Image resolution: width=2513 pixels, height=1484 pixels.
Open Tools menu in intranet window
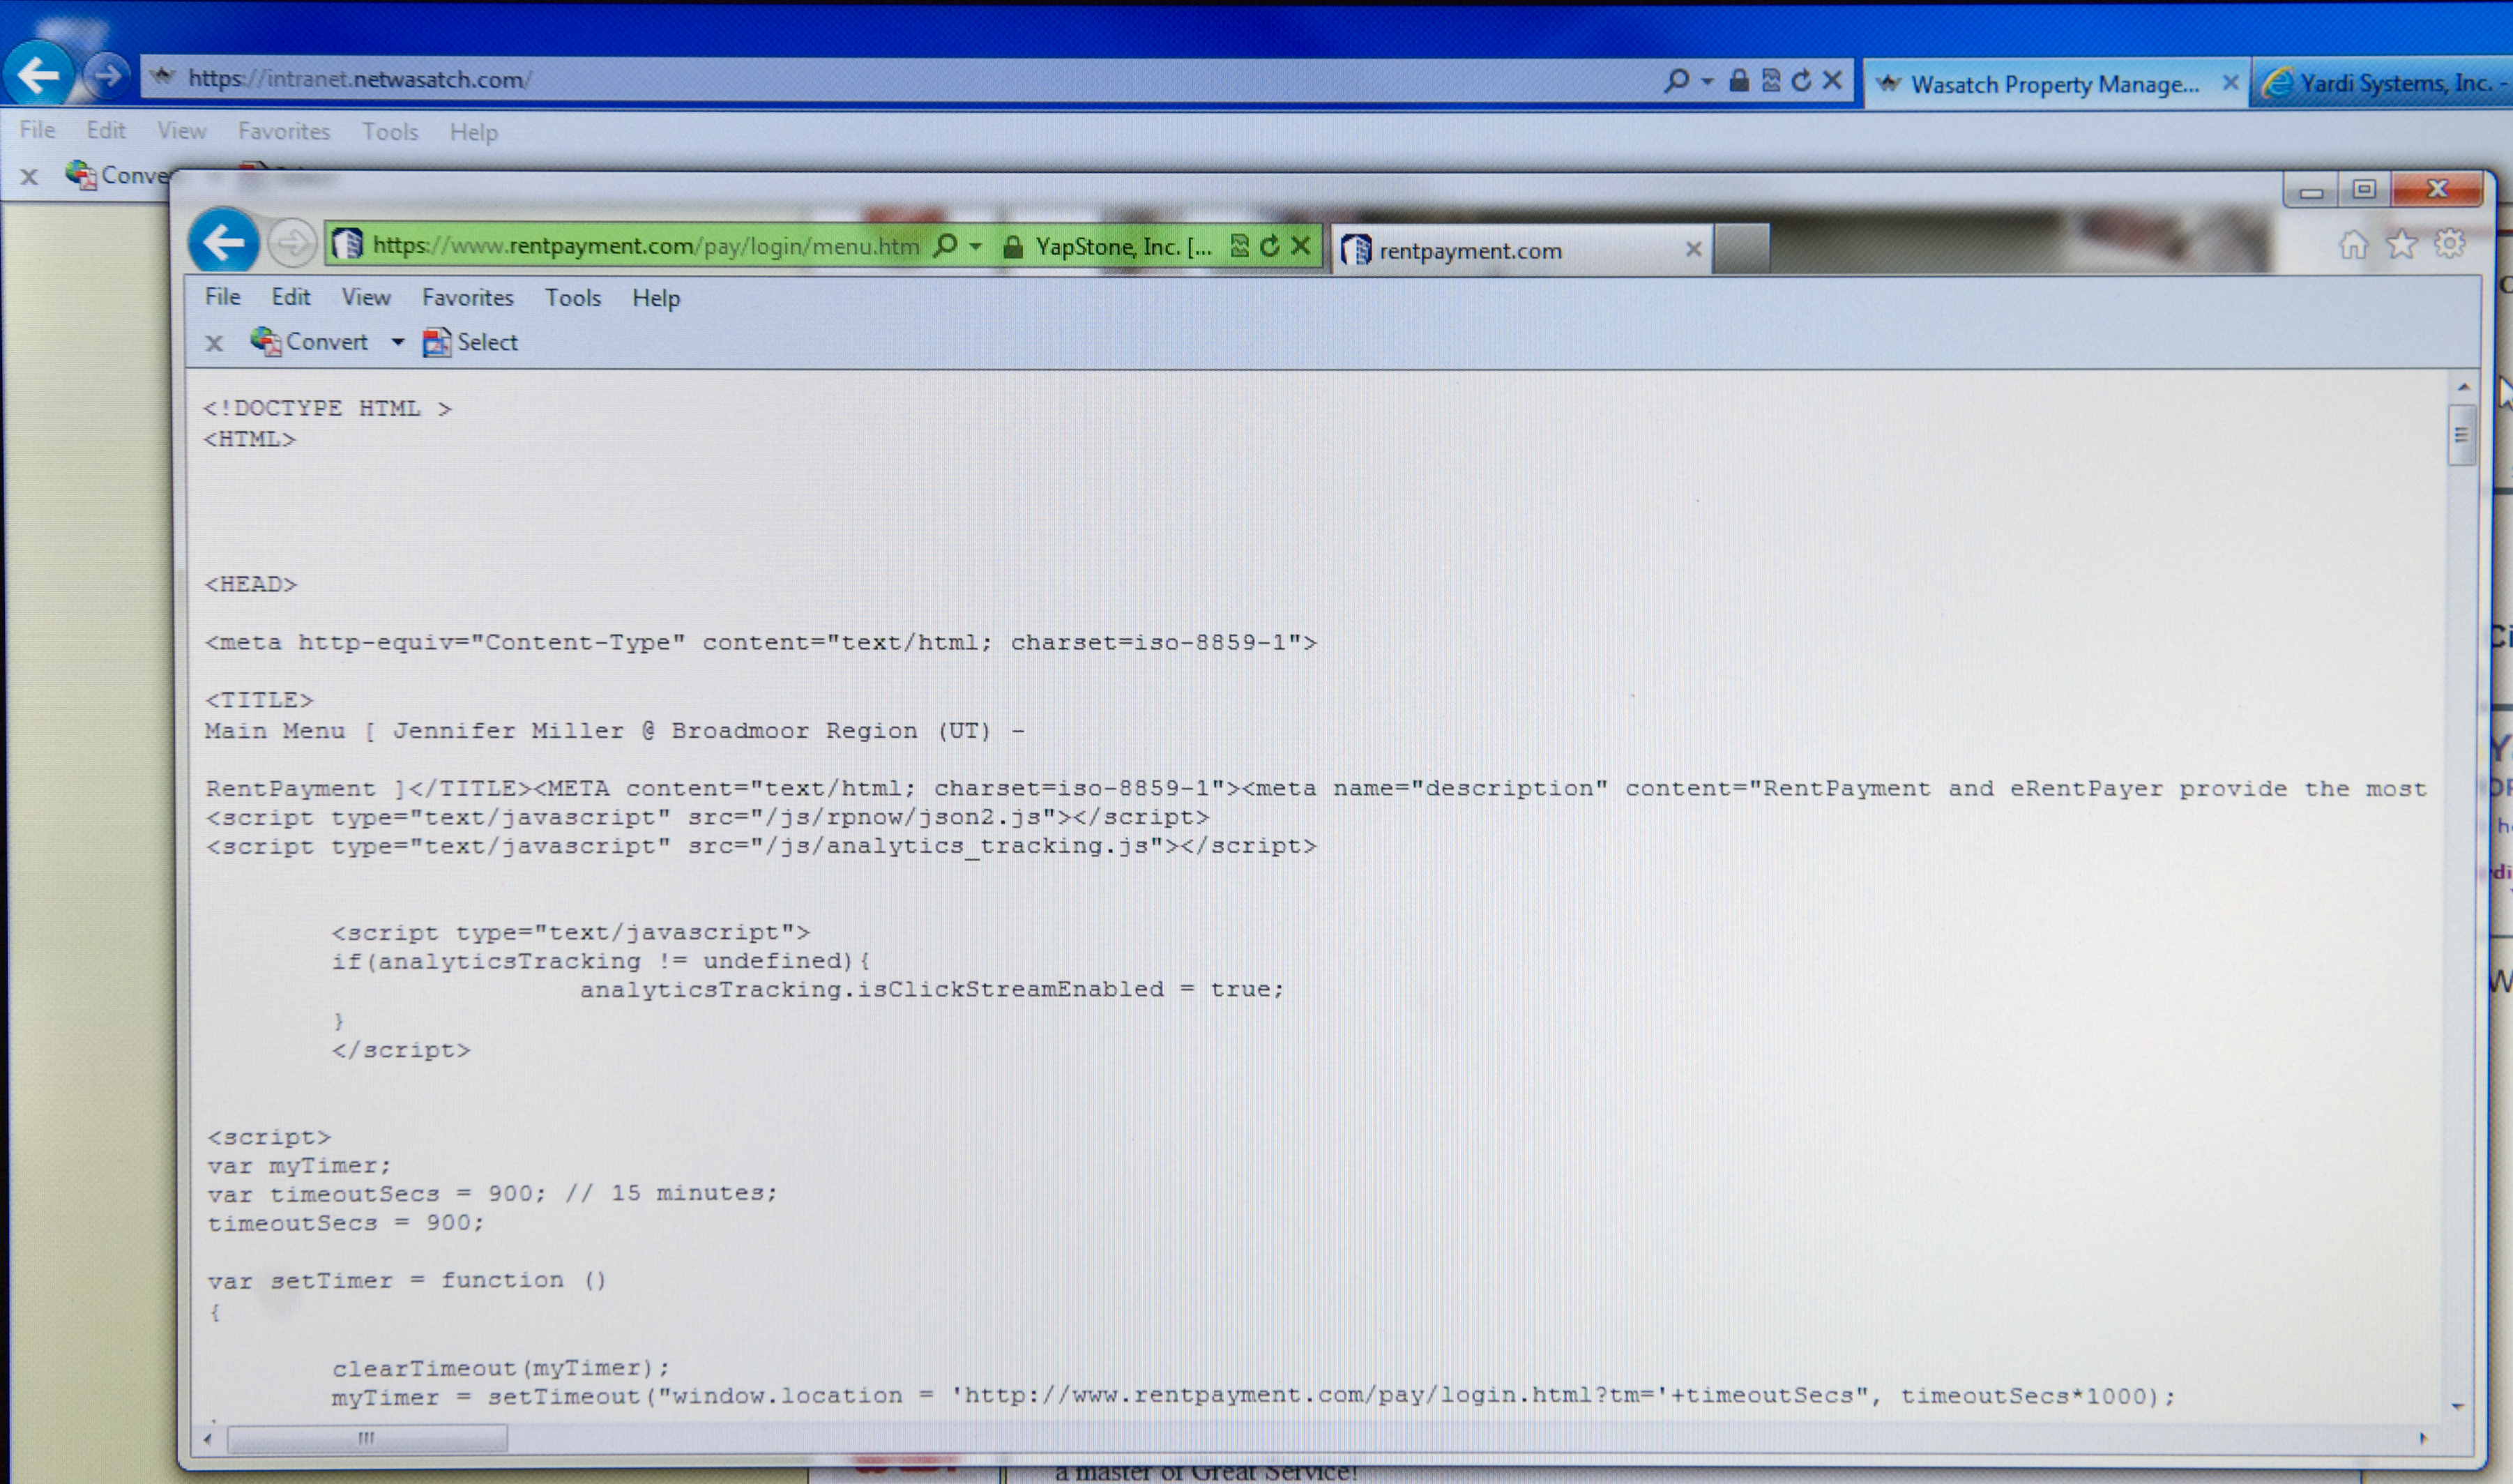click(390, 131)
